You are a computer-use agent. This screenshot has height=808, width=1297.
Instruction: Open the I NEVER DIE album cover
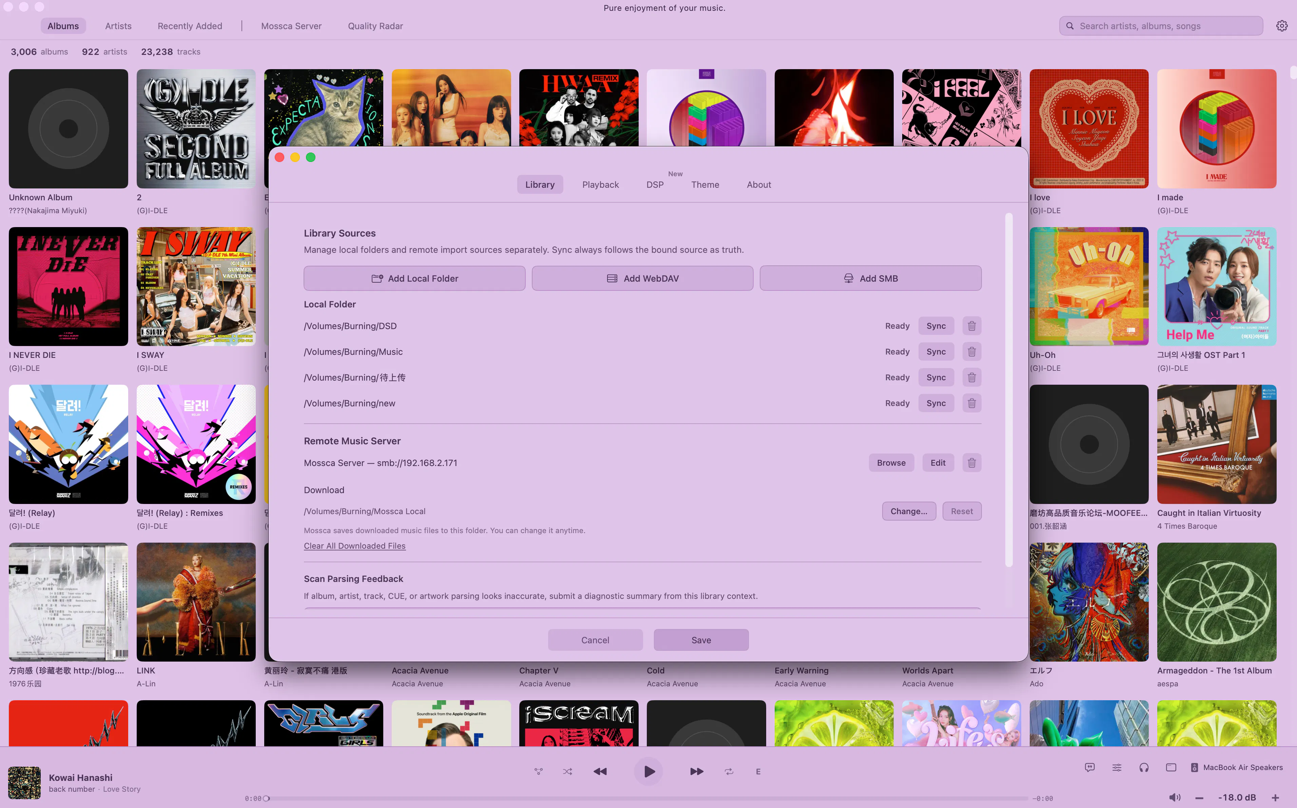pyautogui.click(x=69, y=286)
